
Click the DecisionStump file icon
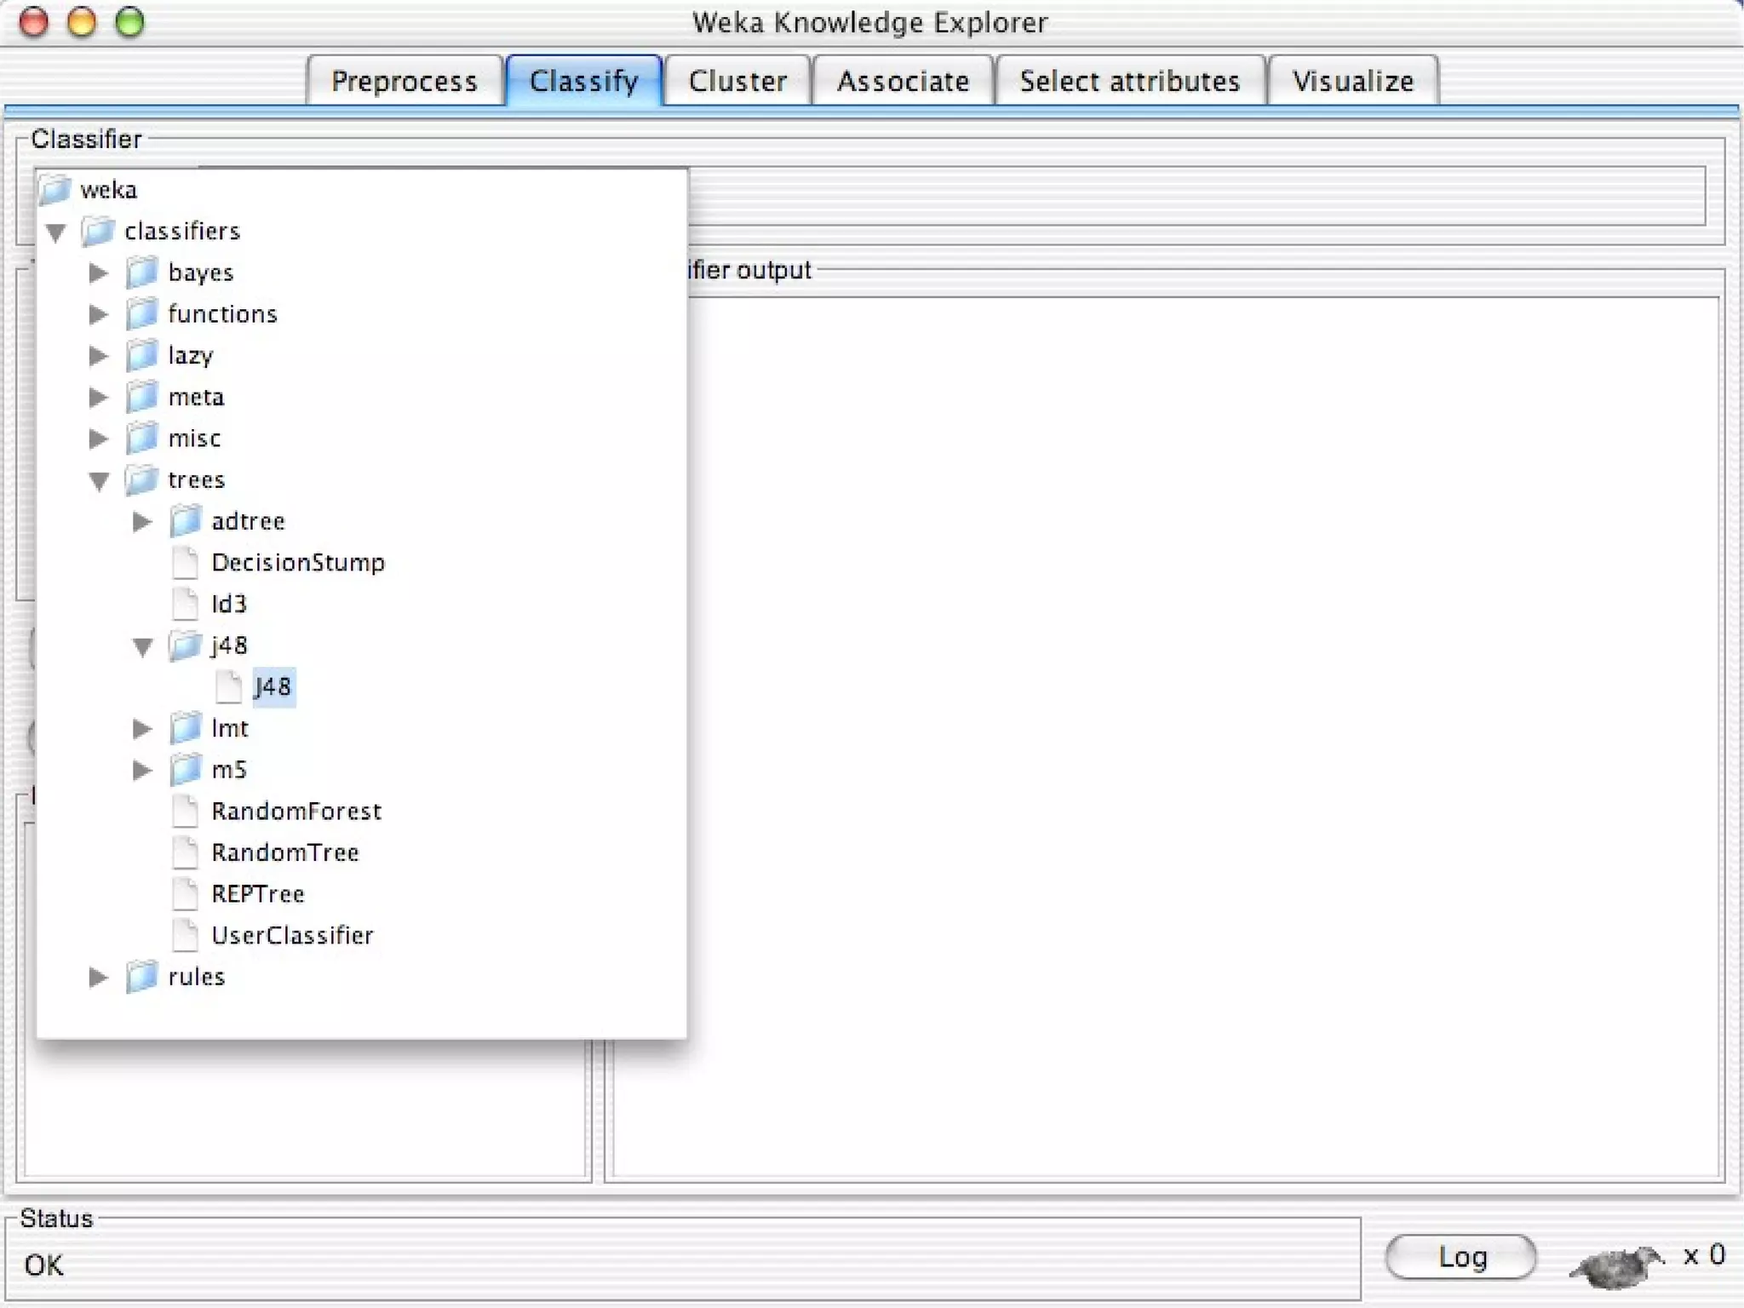(185, 563)
